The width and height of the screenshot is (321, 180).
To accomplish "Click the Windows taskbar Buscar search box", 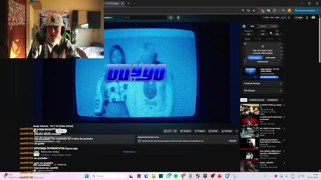I will pos(109,176).
